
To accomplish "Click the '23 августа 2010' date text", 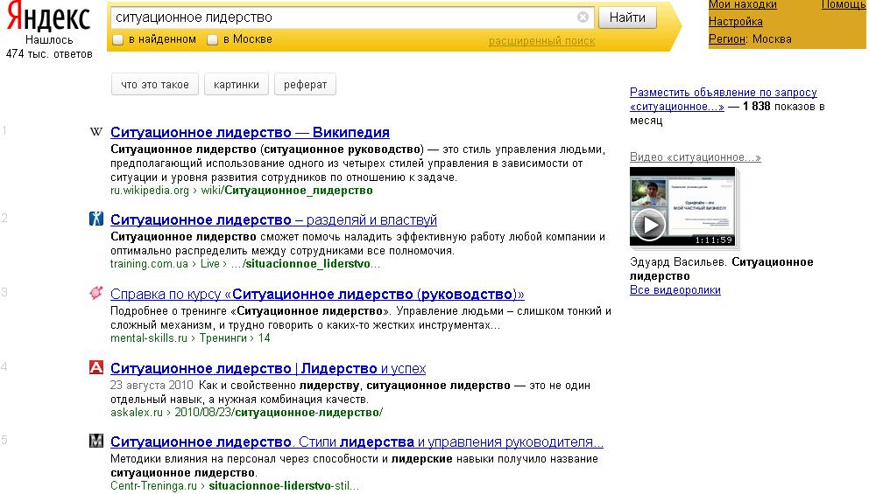I will 152,385.
